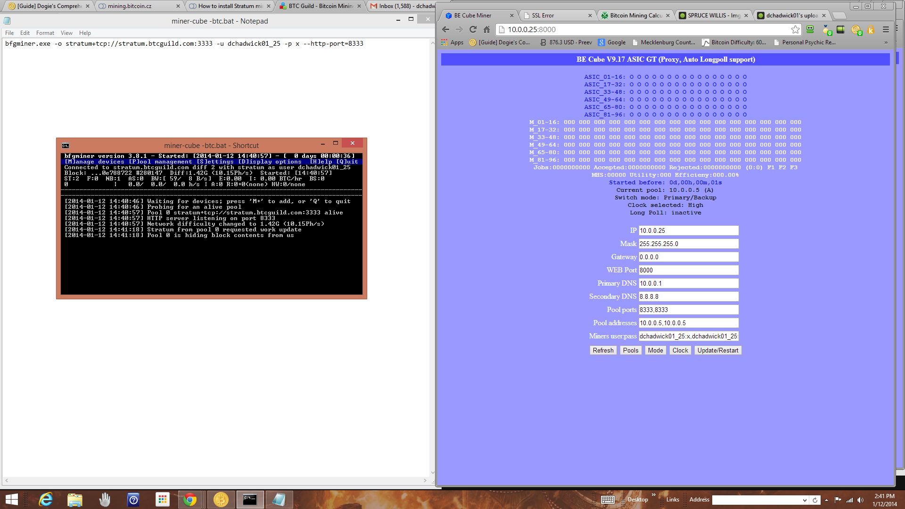Show hidden system tray icons

[x=826, y=500]
